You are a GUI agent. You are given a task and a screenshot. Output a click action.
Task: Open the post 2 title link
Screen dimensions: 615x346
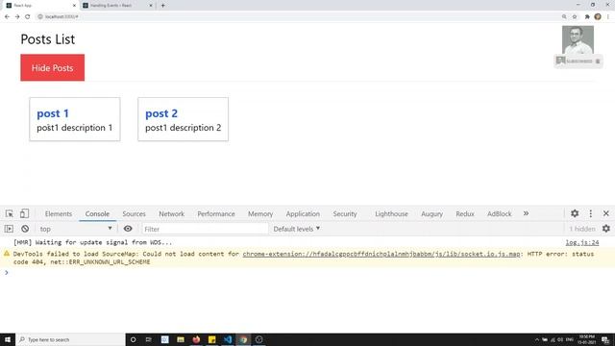tap(161, 113)
